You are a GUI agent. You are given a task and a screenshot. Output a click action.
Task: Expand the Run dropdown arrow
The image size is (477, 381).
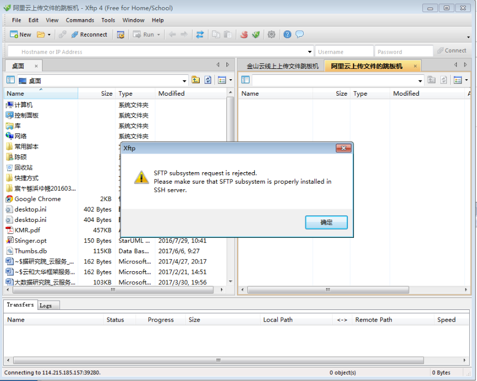[x=159, y=34]
